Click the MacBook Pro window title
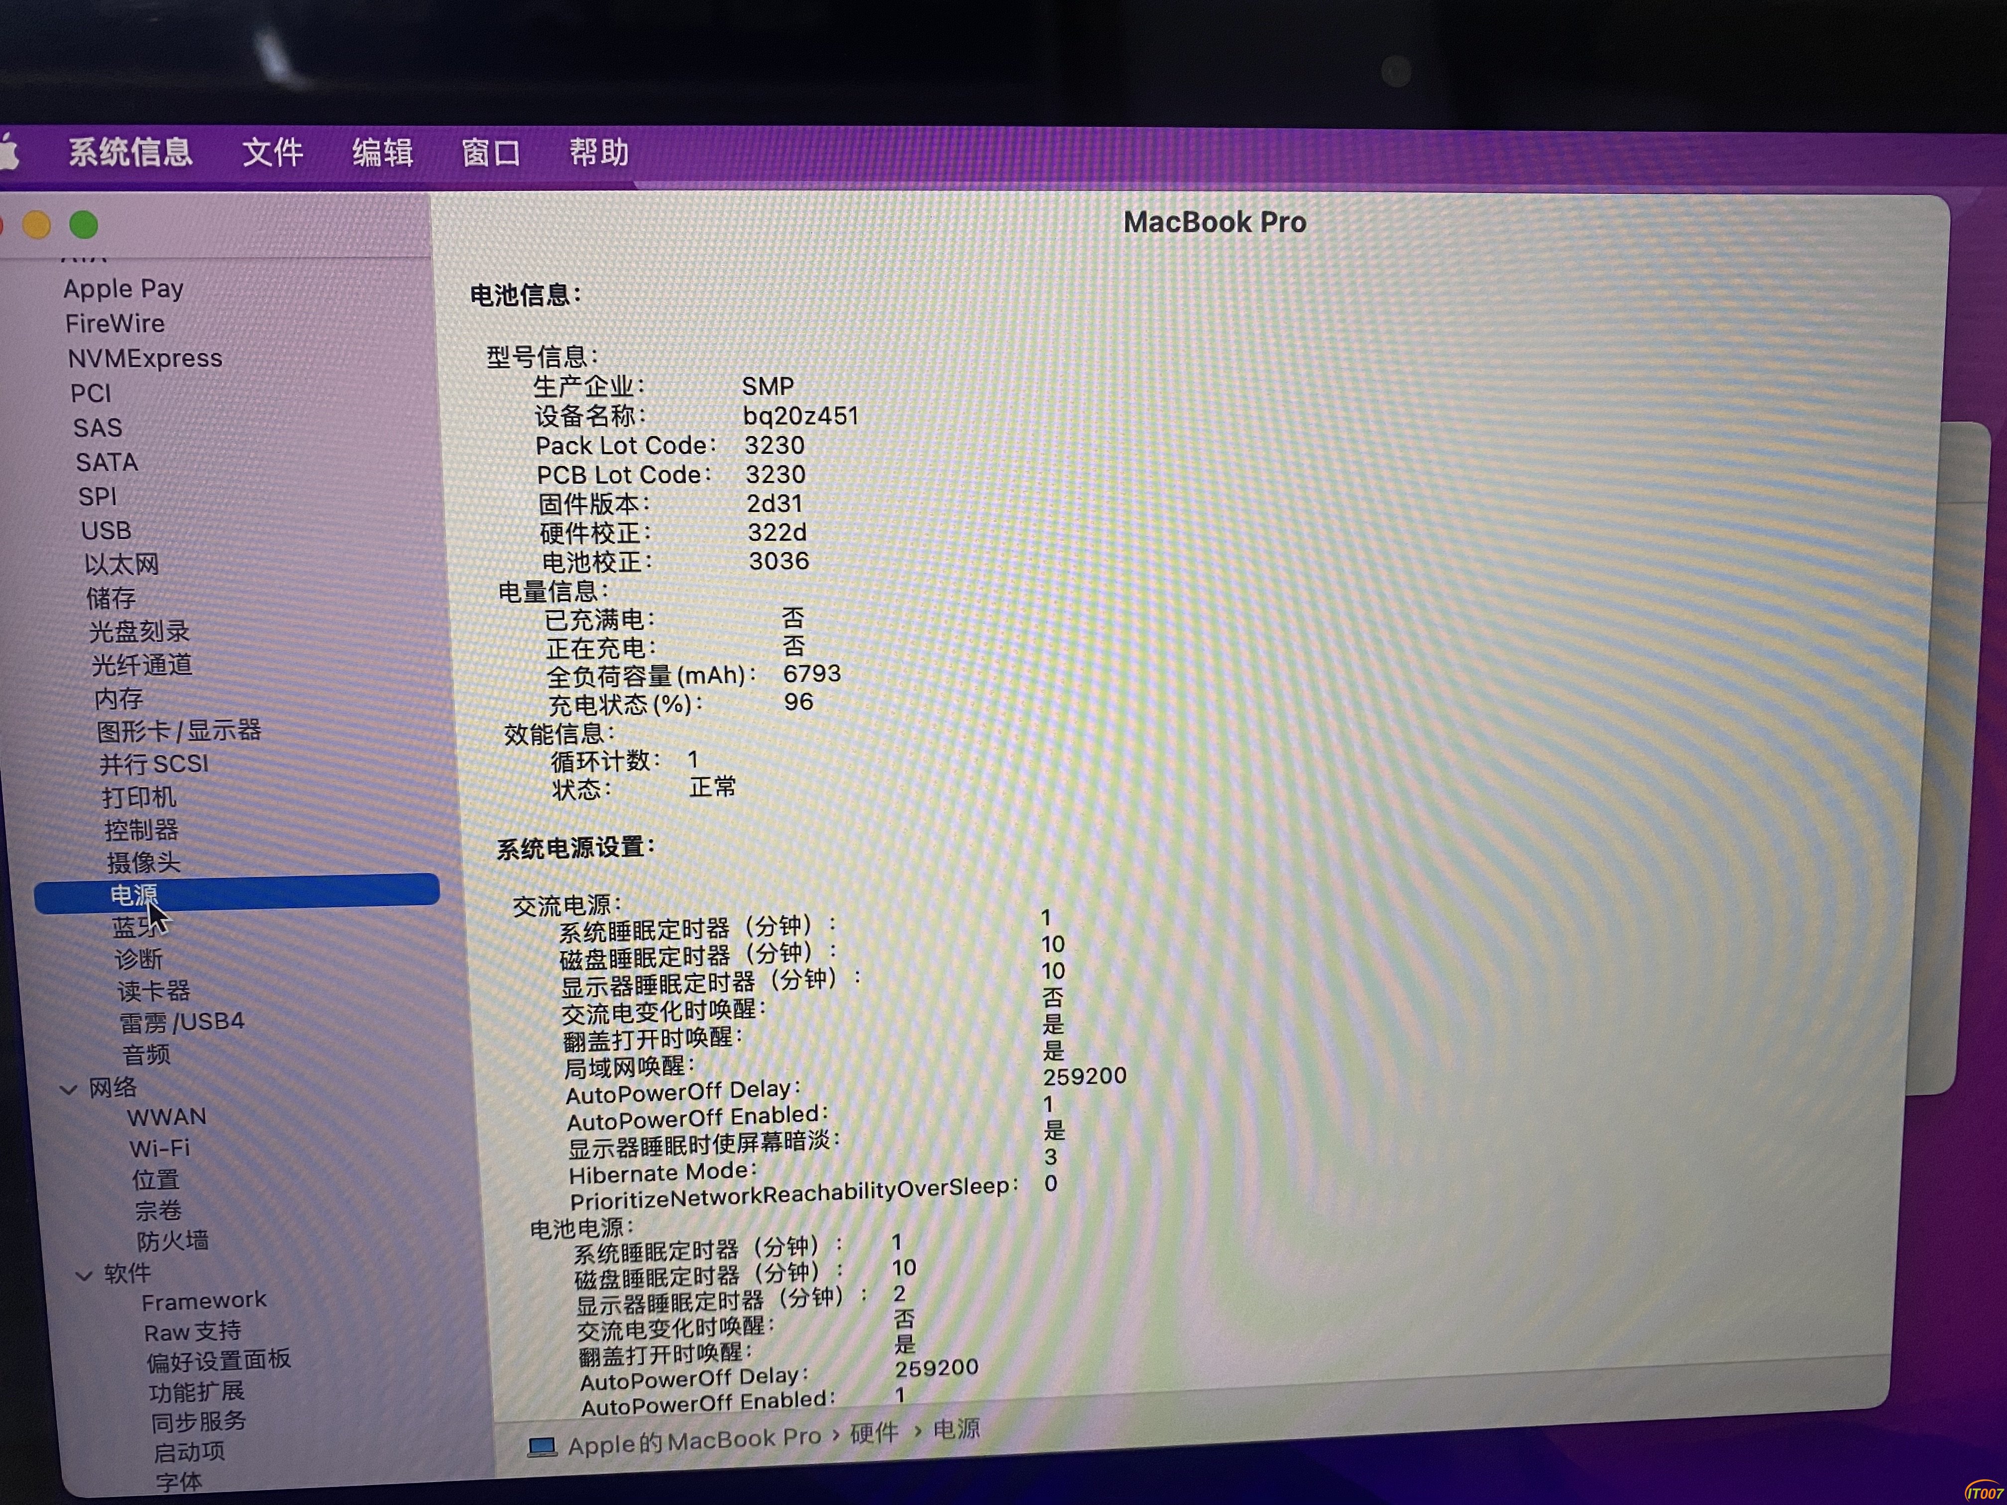The width and height of the screenshot is (2007, 1505). pyautogui.click(x=1215, y=222)
